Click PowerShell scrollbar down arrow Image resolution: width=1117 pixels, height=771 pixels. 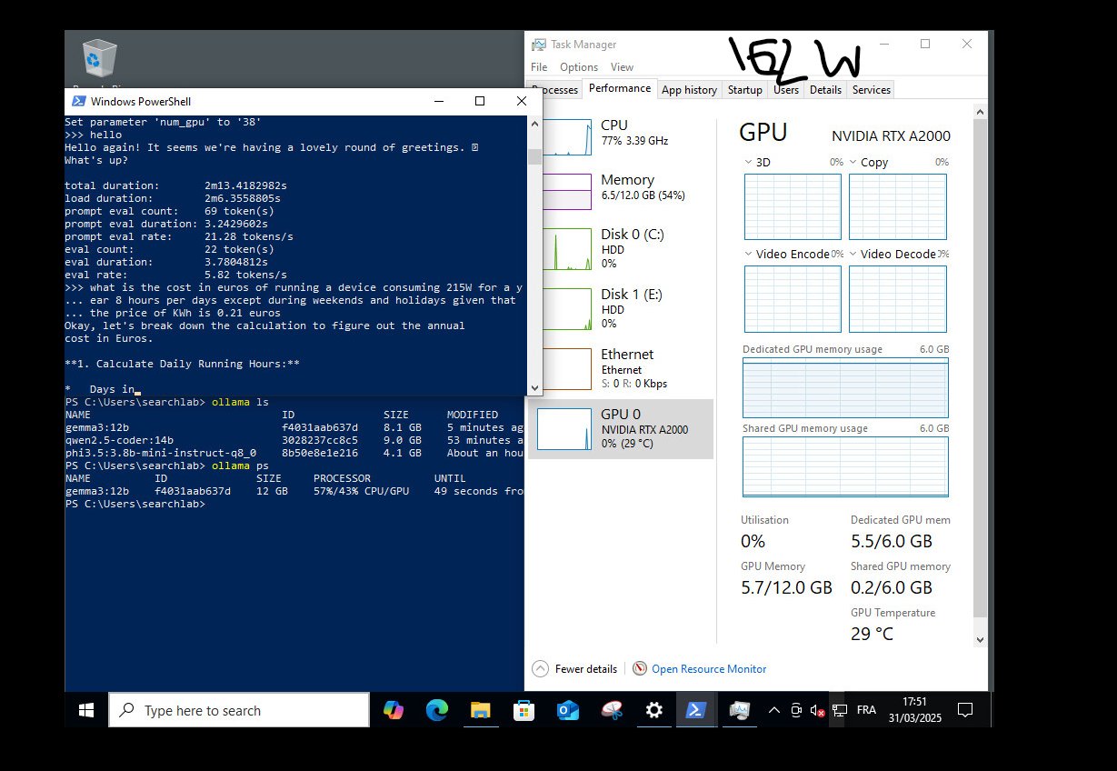pyautogui.click(x=534, y=388)
